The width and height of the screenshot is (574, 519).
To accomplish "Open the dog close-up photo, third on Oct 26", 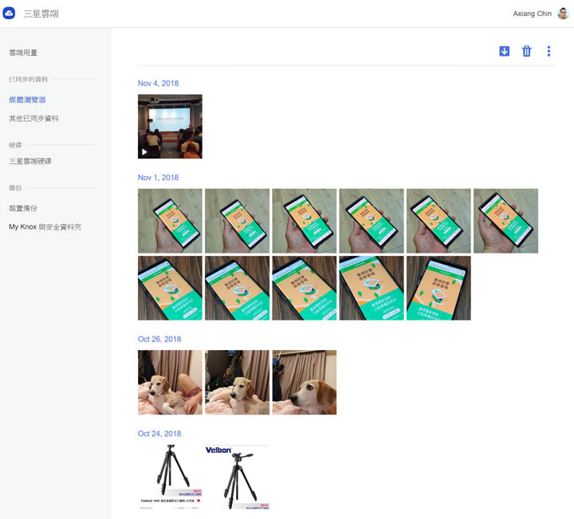I will 304,383.
